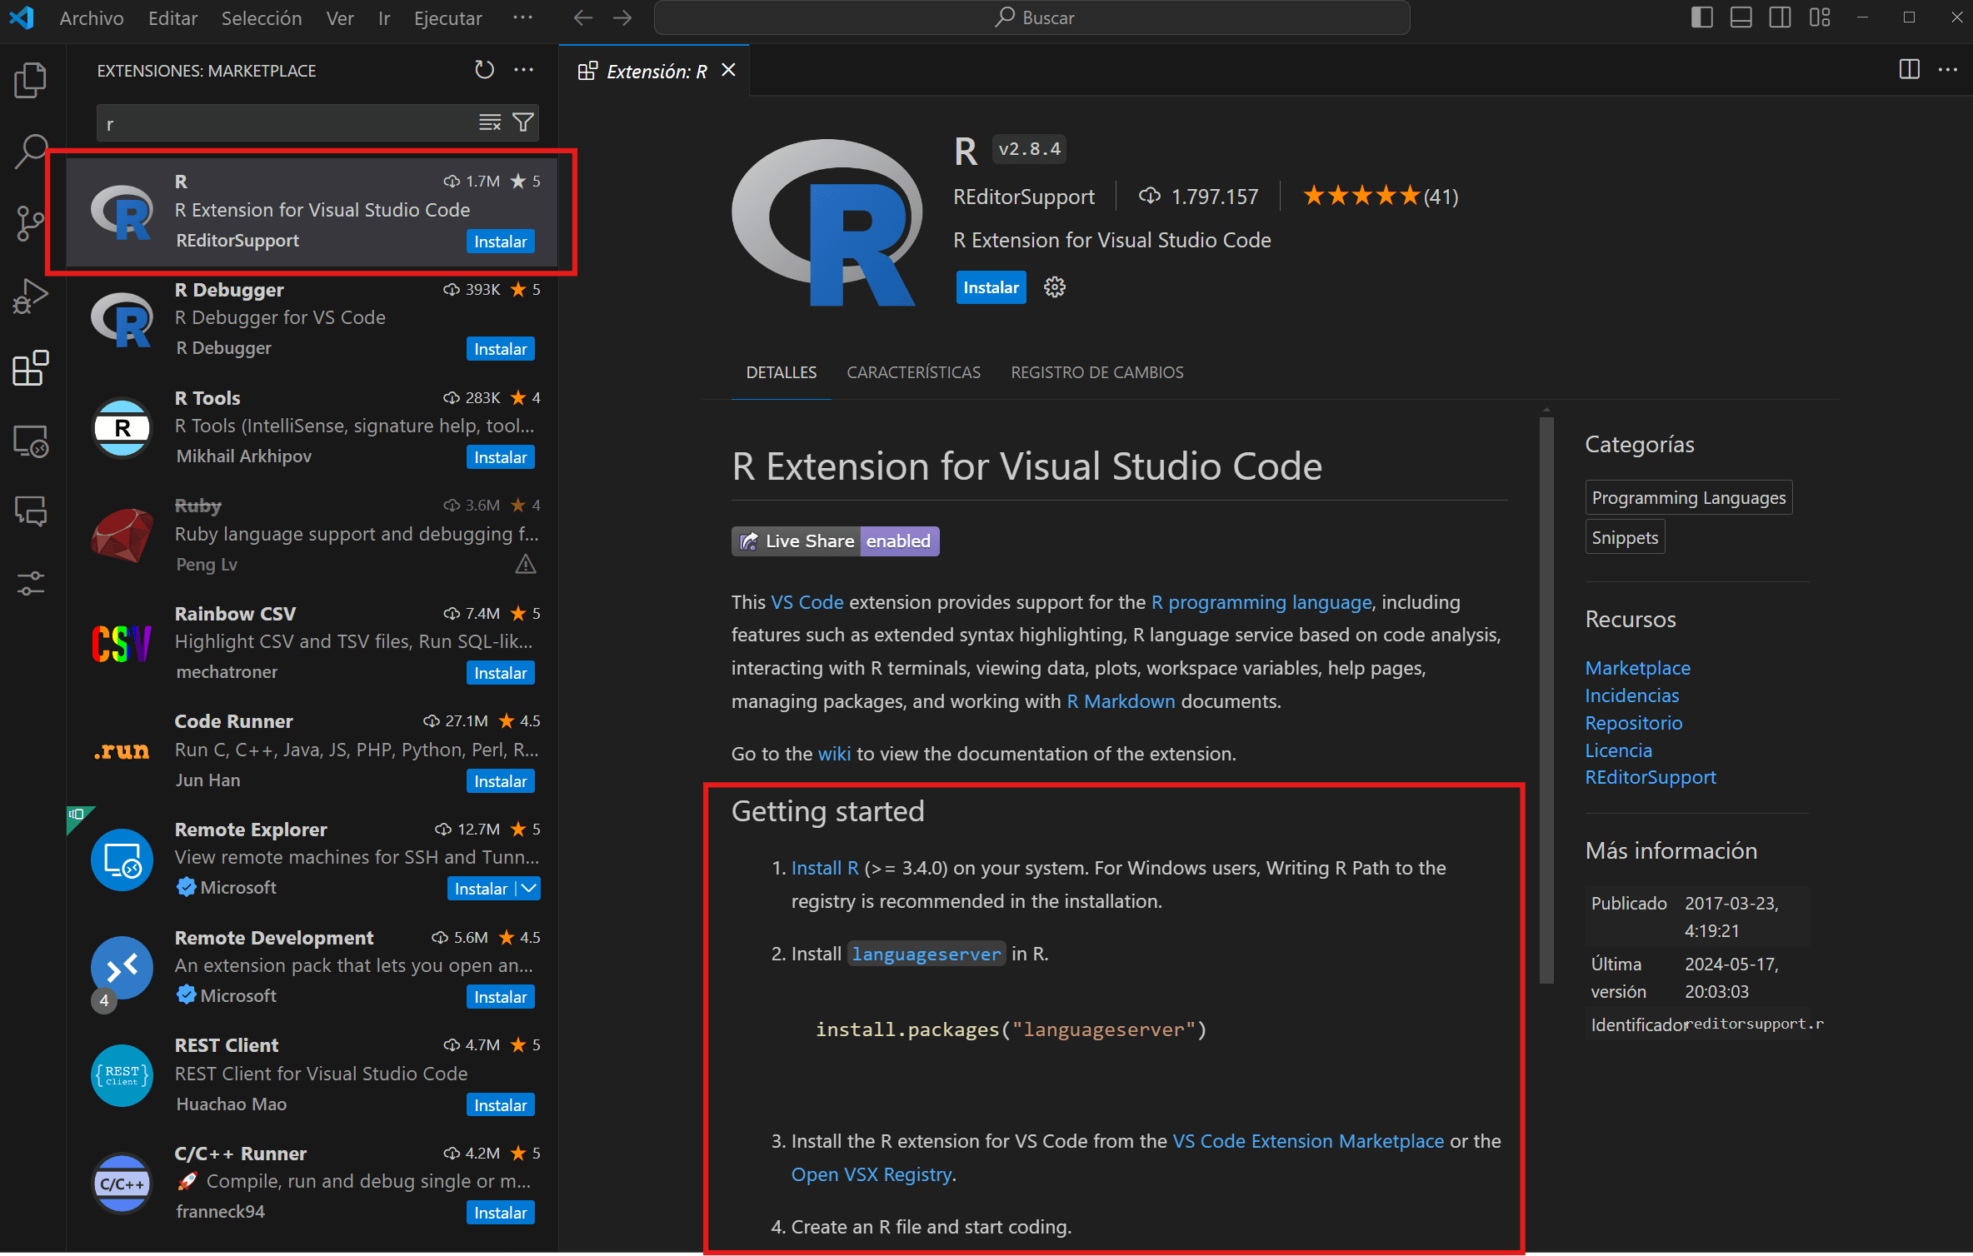Image resolution: width=1973 pixels, height=1256 pixels.
Task: Open the chat sessions activity bar icon
Action: point(31,511)
